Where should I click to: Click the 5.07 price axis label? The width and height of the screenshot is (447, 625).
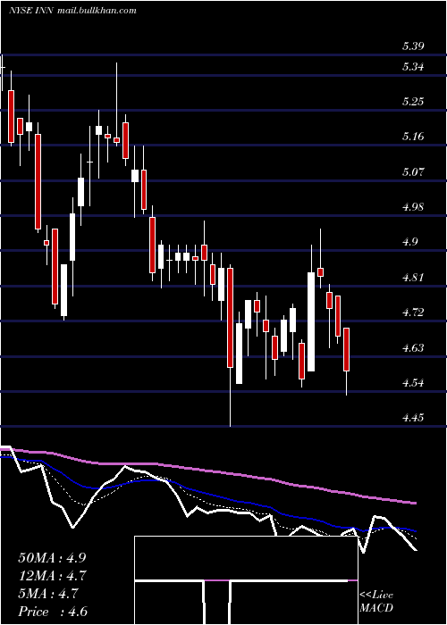413,172
